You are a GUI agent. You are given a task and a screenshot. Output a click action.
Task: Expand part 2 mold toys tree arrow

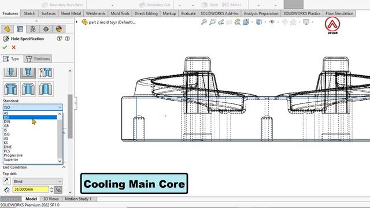click(77, 22)
